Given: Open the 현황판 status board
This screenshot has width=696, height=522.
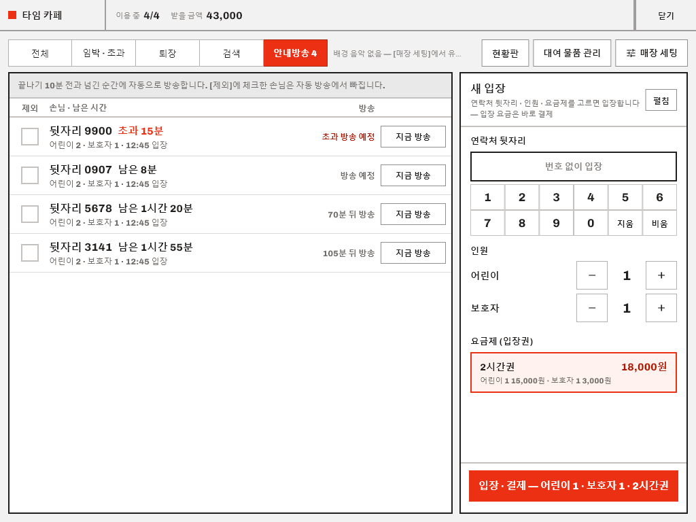Looking at the screenshot, I should (x=505, y=53).
